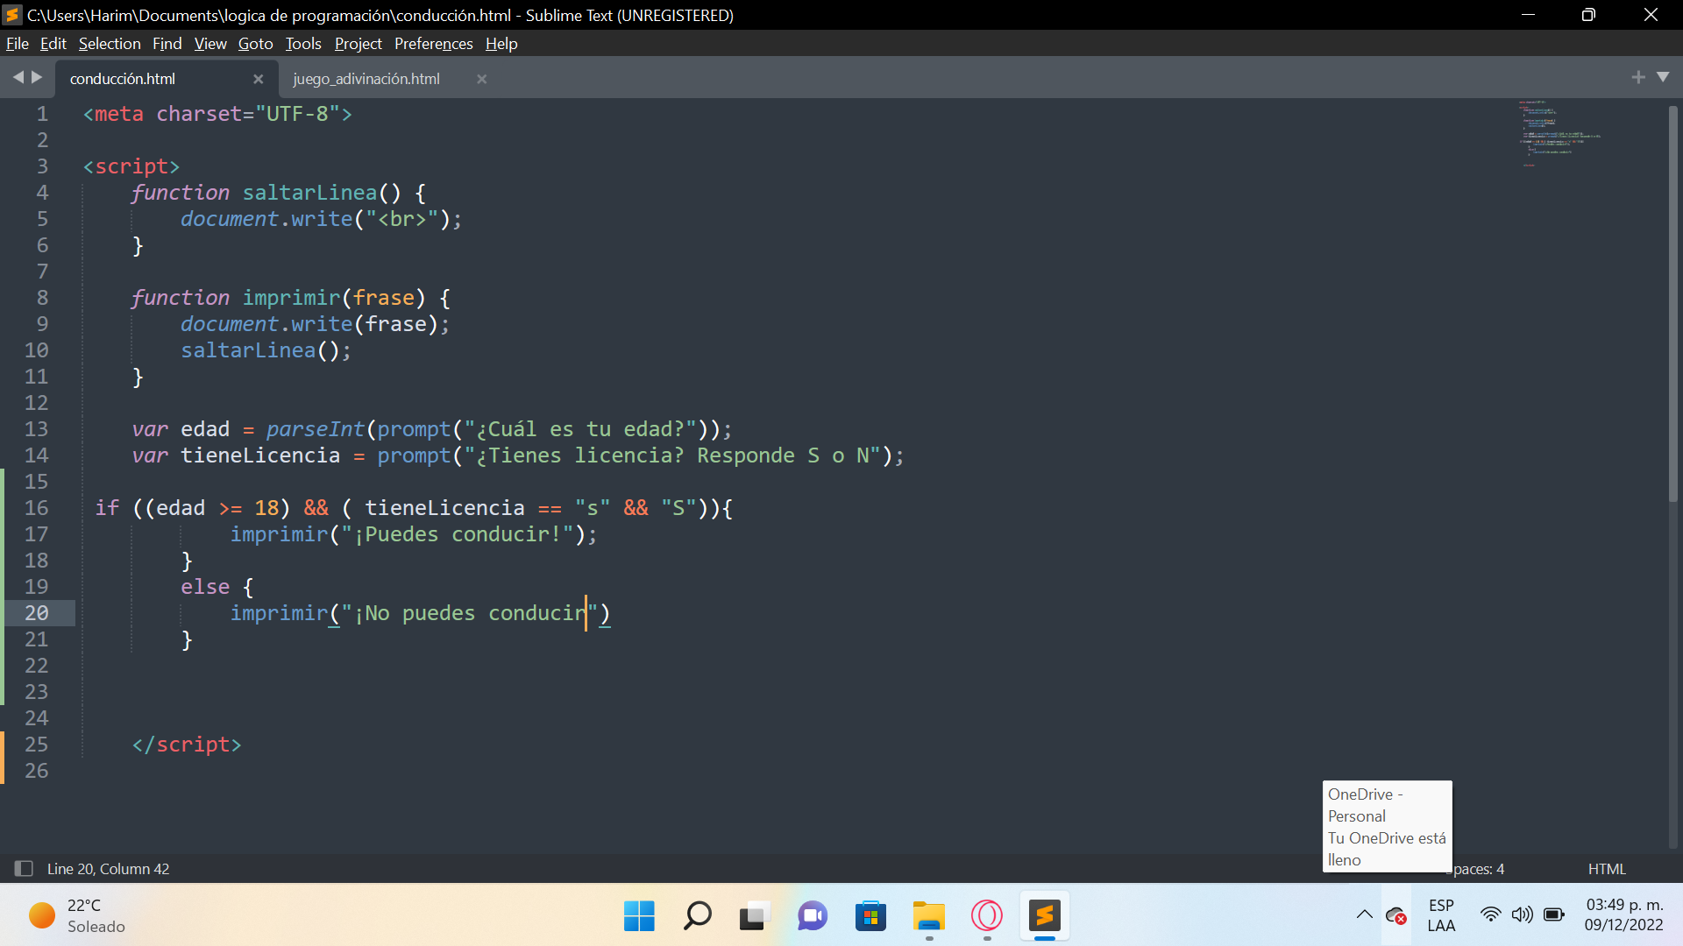Viewport: 1683px width, 946px height.
Task: Select line number 16 in the gutter
Action: click(37, 508)
